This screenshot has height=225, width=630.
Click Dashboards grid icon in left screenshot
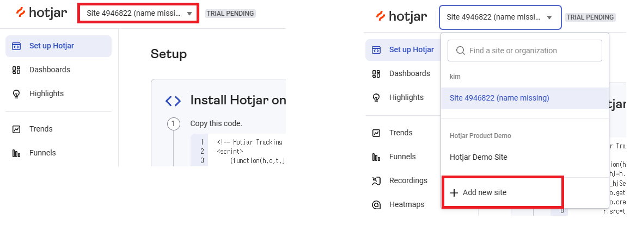click(x=16, y=70)
